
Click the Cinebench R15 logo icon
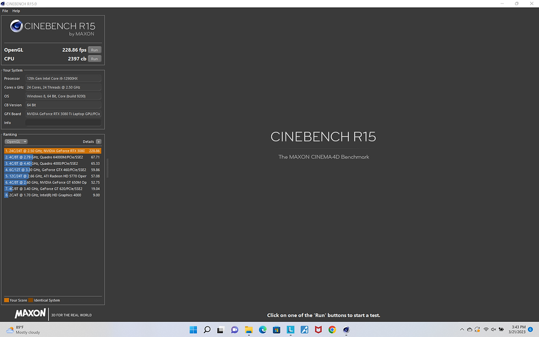16,26
